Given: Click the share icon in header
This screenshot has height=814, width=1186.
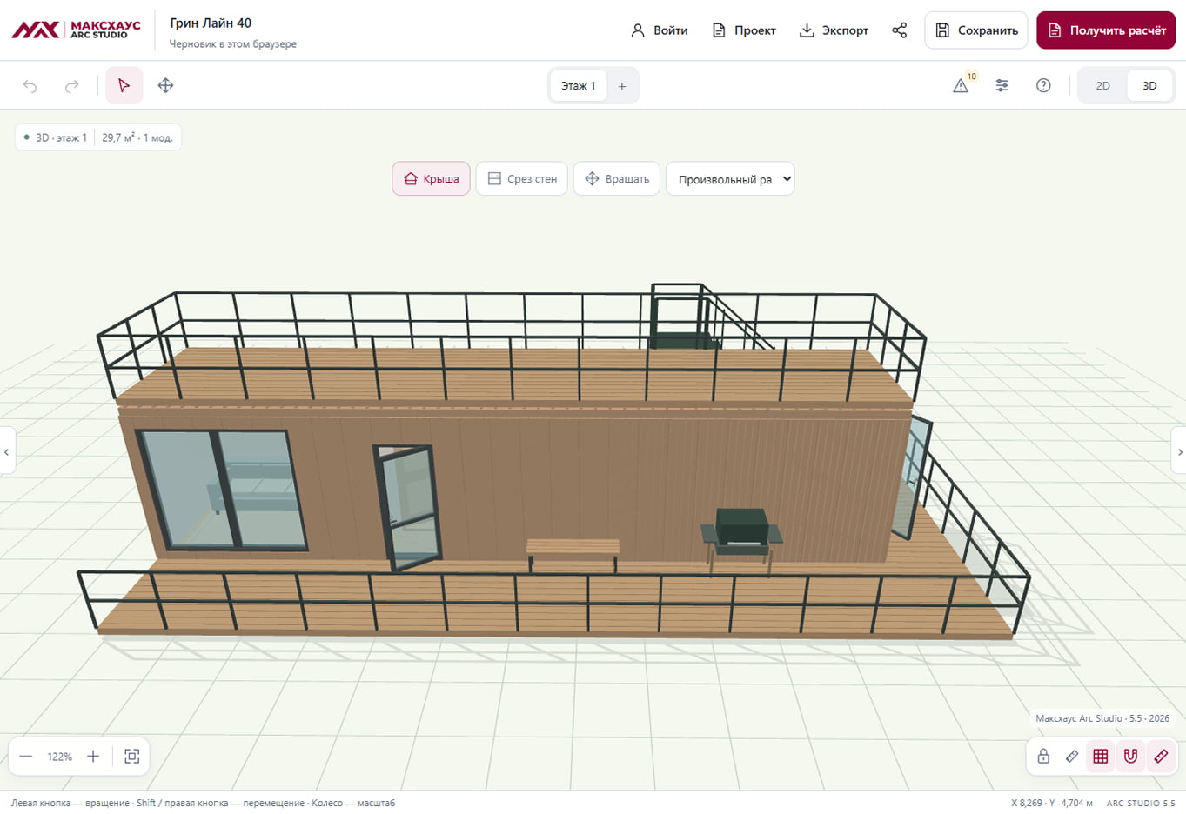Looking at the screenshot, I should [900, 30].
